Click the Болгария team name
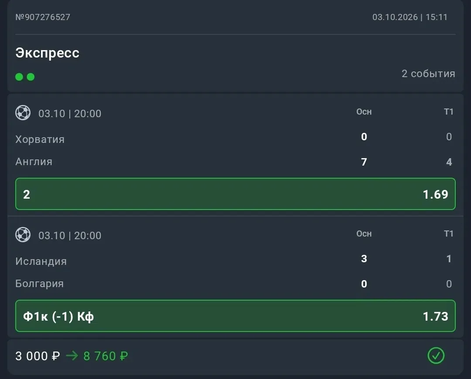Viewport: 471px width, 379px height. (40, 284)
